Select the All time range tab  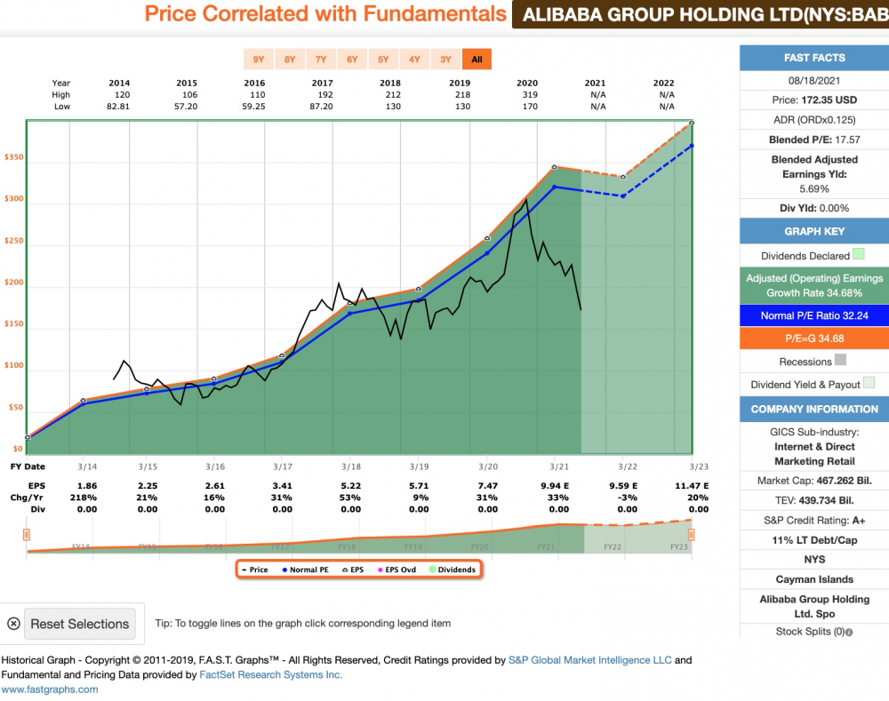point(477,60)
